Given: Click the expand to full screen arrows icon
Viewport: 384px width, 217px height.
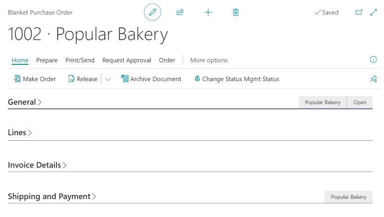Looking at the screenshot, I should (x=373, y=12).
